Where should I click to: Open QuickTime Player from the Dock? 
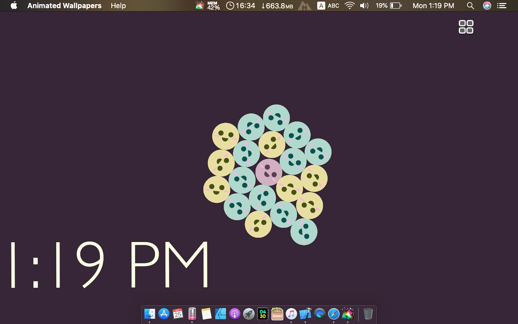point(319,314)
